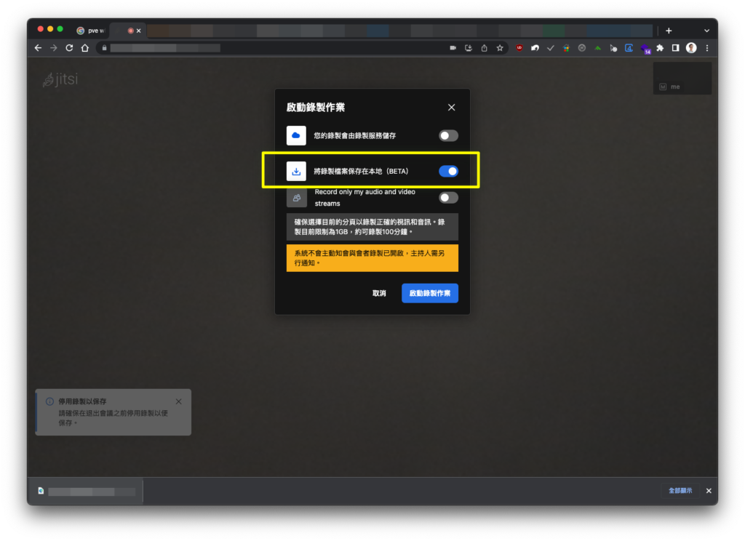Click the cloud recording service icon
The width and height of the screenshot is (745, 541).
[x=296, y=135]
